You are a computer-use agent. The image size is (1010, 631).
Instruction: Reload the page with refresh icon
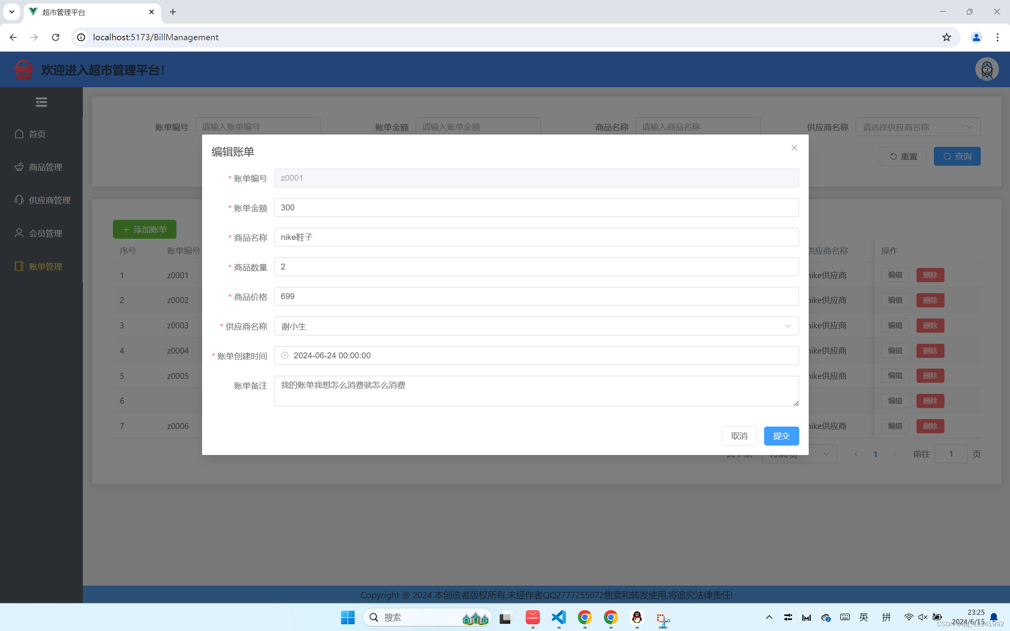[x=56, y=37]
